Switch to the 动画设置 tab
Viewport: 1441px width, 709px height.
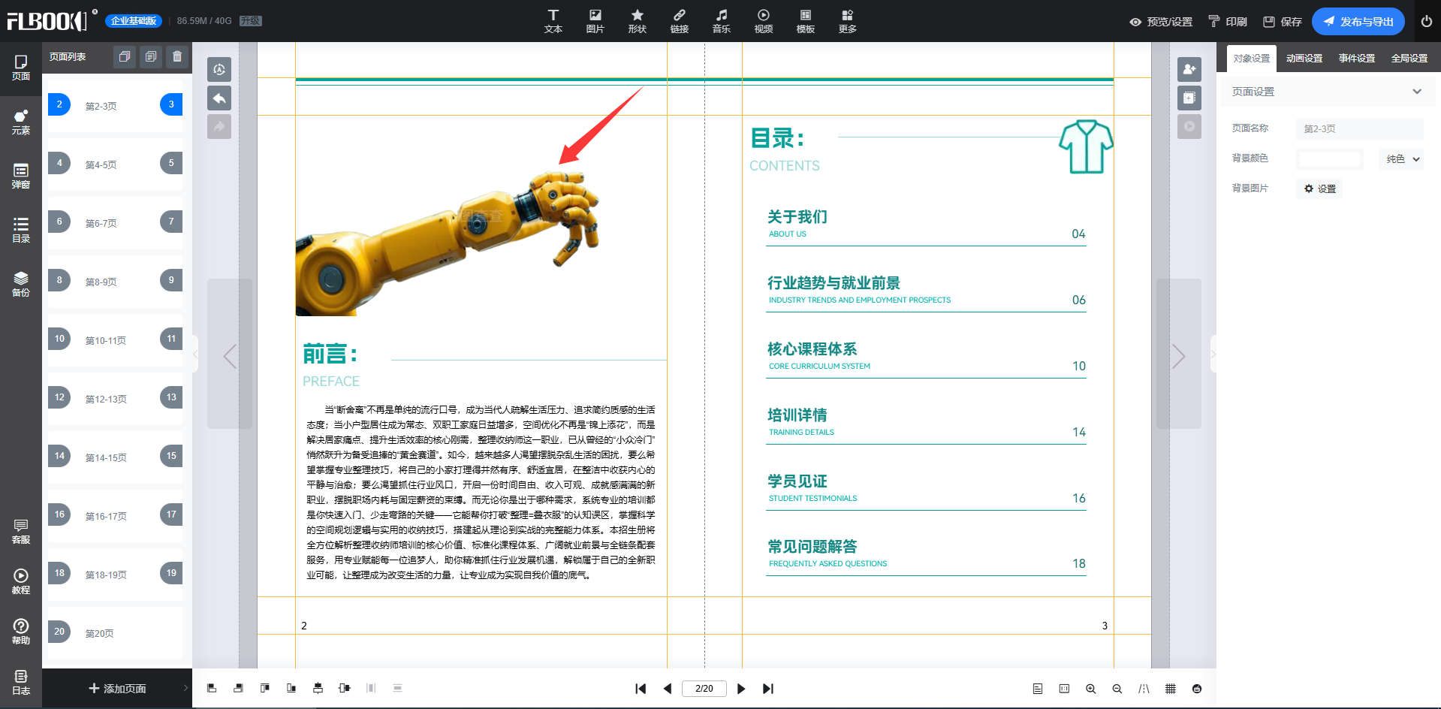pyautogui.click(x=1304, y=59)
